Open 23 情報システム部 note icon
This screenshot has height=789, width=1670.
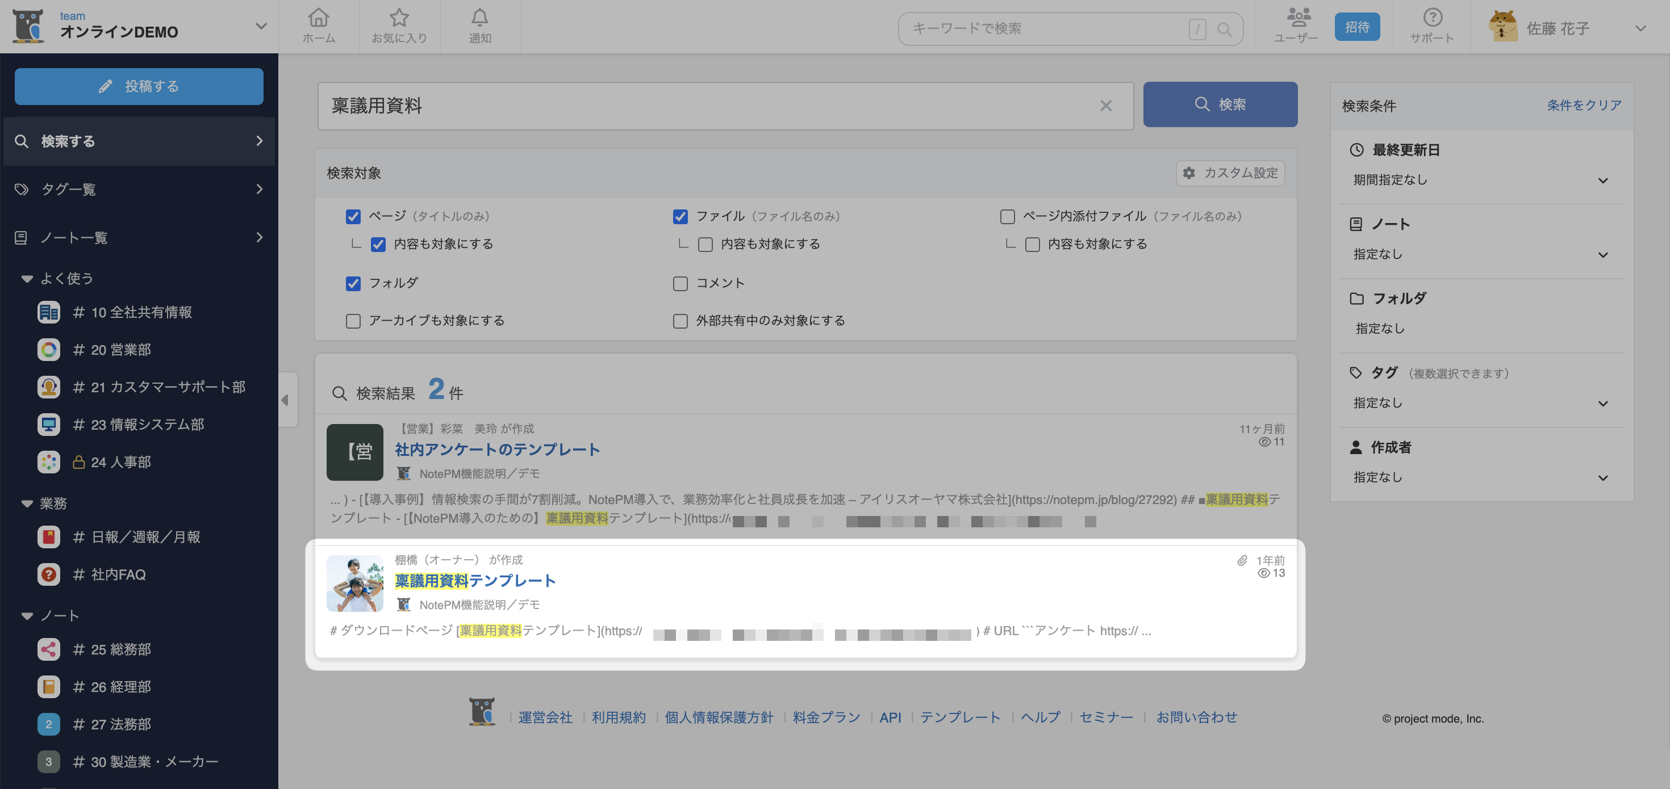point(49,424)
